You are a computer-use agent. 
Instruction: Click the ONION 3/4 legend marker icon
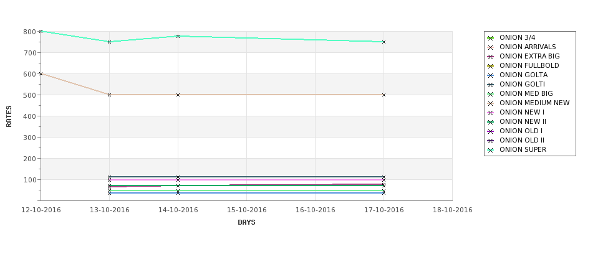click(491, 38)
